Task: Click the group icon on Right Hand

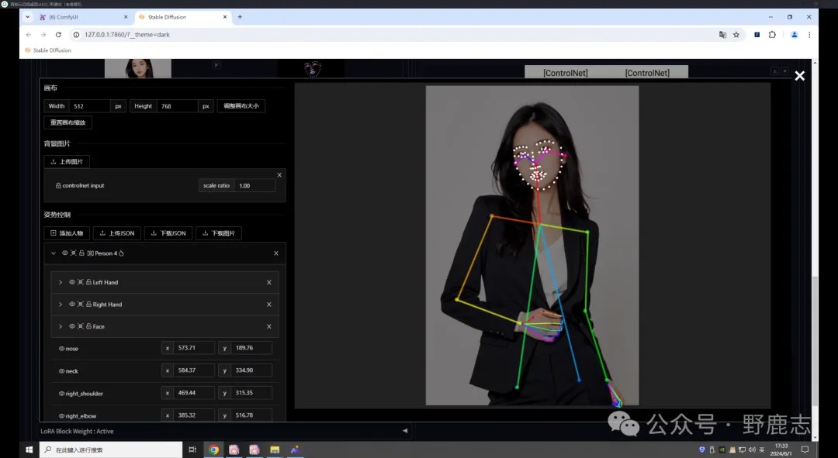Action: [x=80, y=305]
